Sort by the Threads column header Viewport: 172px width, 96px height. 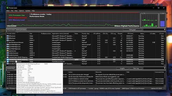120,34
